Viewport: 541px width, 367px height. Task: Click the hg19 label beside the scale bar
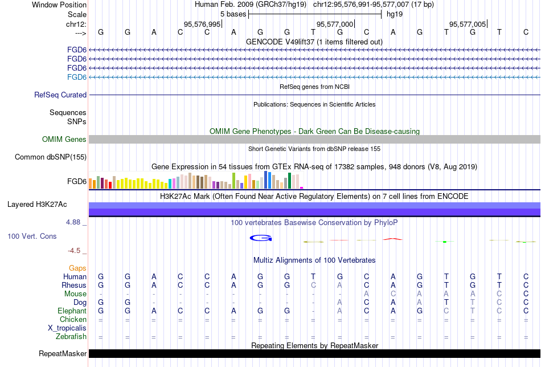coord(395,14)
